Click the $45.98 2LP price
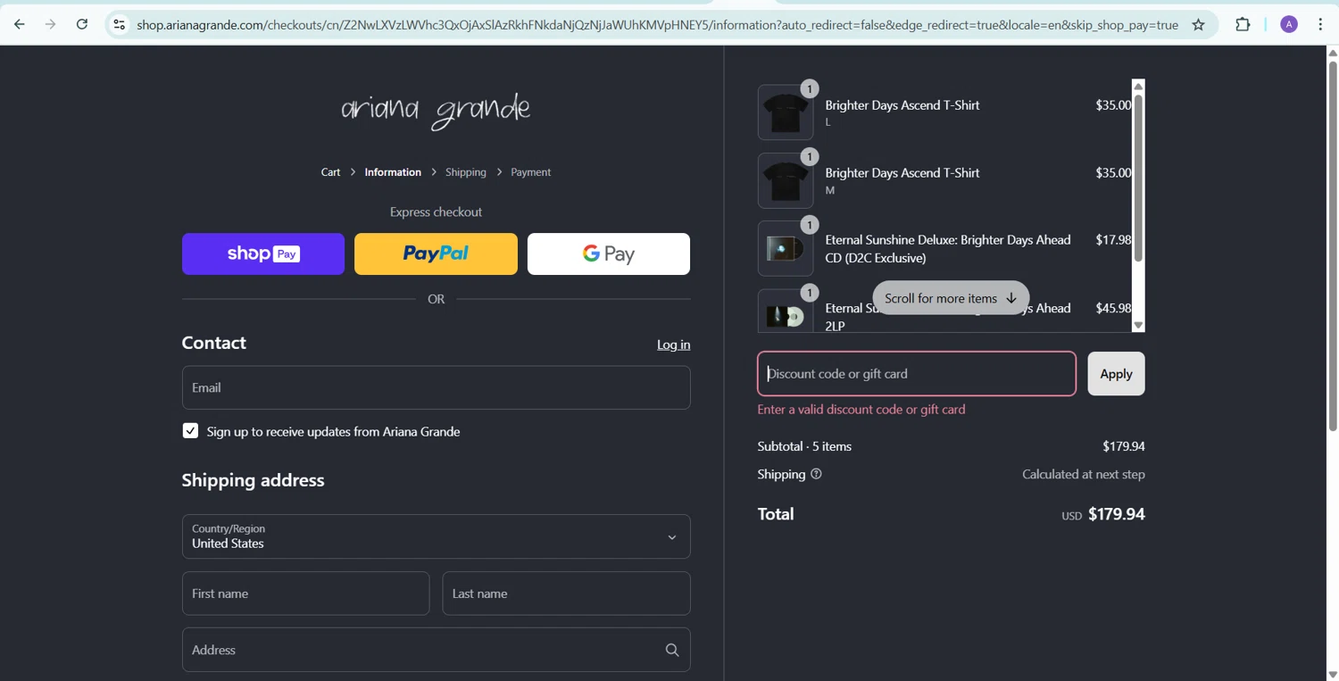The height and width of the screenshot is (681, 1339). tap(1113, 308)
